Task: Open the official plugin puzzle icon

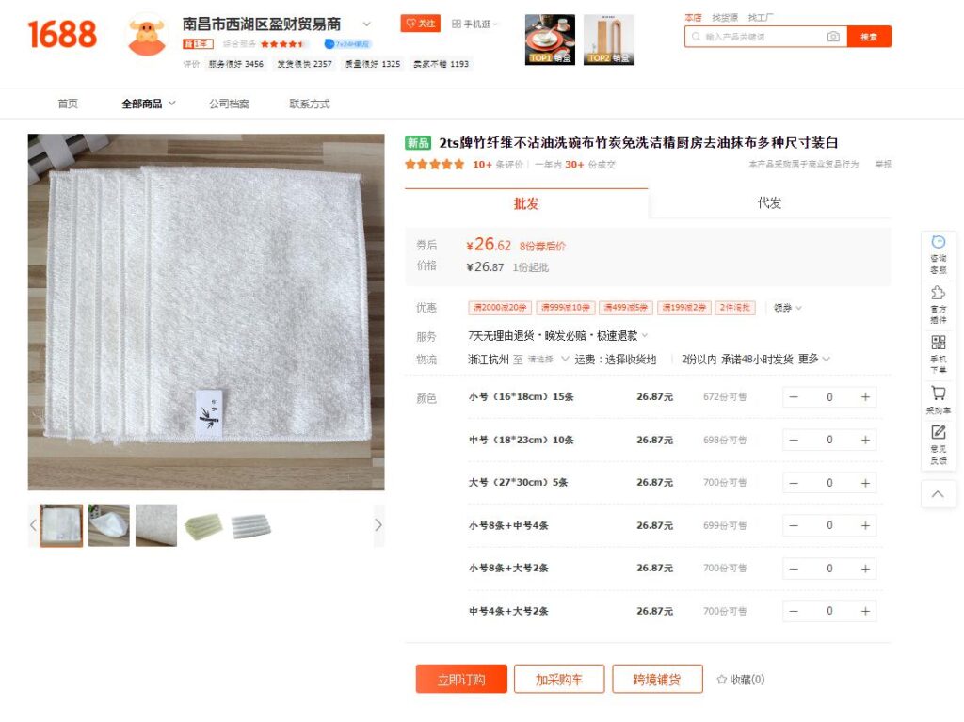Action: 939,292
